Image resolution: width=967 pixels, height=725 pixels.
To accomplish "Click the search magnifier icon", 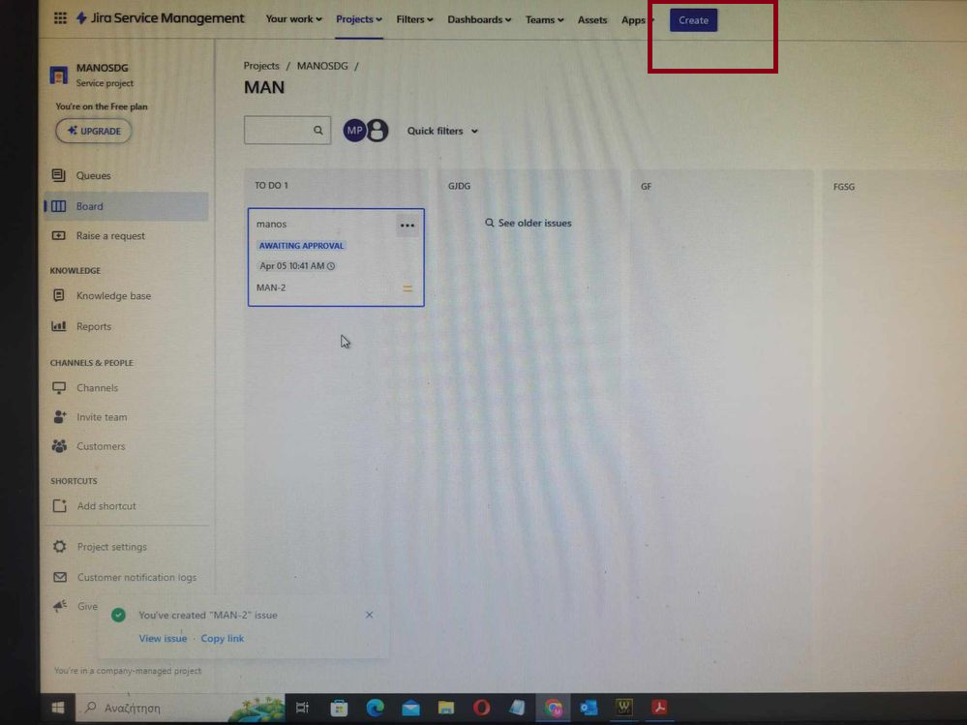I will 317,130.
